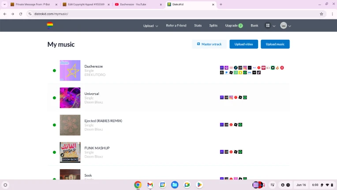
Task: Click the Ejected (RABIES REMIX) cover thumbnail
Action: (70, 125)
